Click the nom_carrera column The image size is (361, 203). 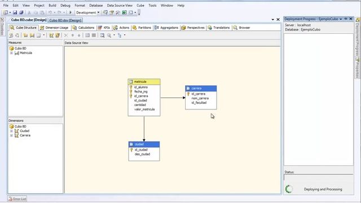(x=200, y=98)
